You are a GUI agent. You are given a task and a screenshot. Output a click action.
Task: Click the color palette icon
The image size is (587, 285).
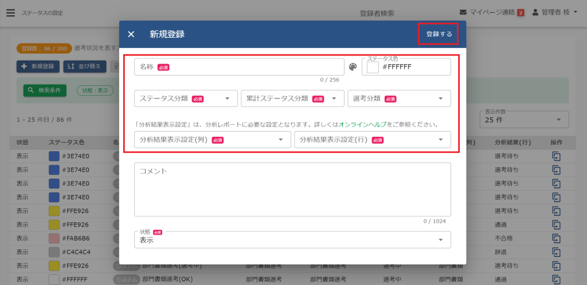click(x=353, y=68)
